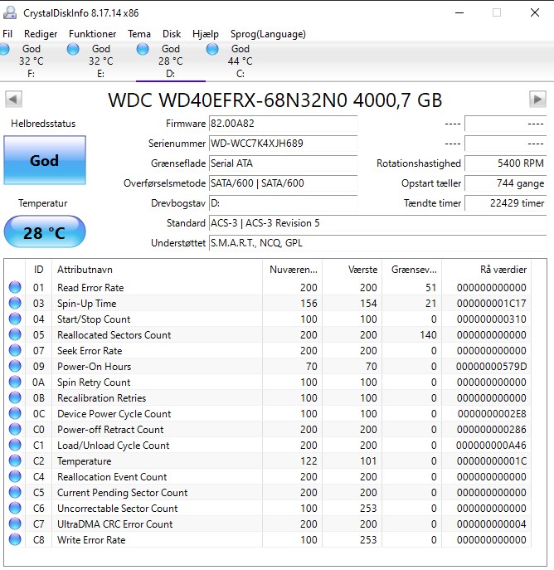Click status orb for Reallocated Sectors Count
This screenshot has width=554, height=570.
(x=15, y=334)
